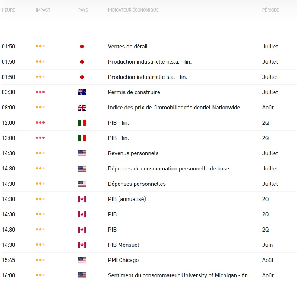Click the Canada flag beside PIB (annualisé)

(82, 199)
